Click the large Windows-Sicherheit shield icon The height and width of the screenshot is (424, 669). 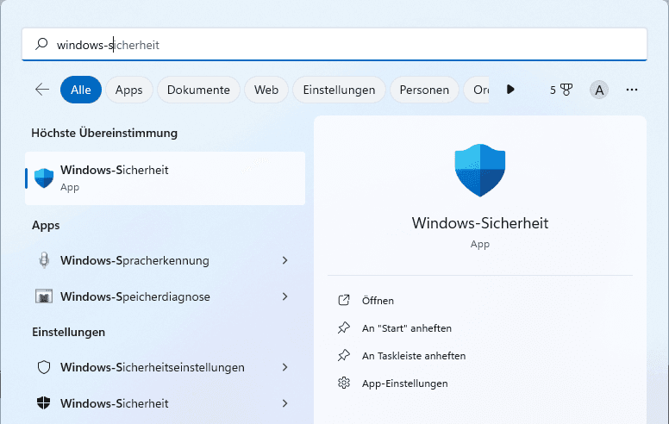(479, 171)
